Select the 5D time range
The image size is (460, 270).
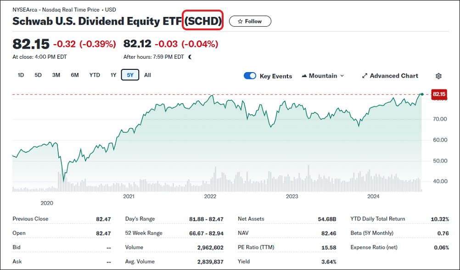(x=38, y=75)
